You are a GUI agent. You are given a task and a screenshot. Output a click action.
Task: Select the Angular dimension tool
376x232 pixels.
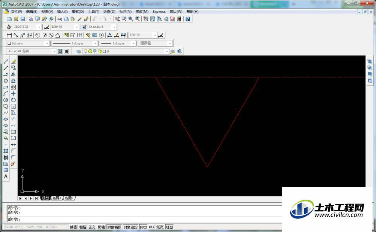click(58, 35)
